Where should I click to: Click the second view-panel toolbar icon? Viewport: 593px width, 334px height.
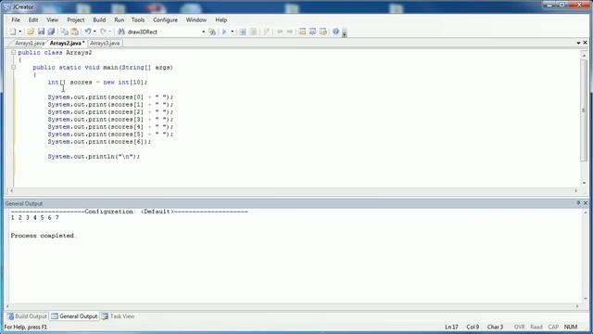312,32
